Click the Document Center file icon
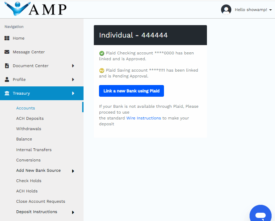Image resolution: width=275 pixels, height=221 pixels. (x=7, y=66)
